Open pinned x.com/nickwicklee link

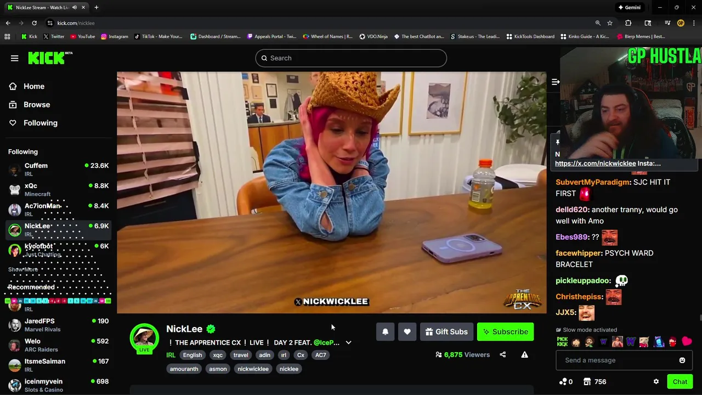click(x=595, y=163)
